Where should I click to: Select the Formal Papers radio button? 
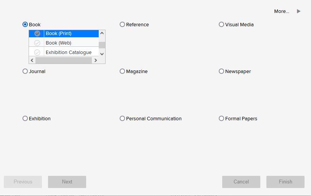[221, 118]
